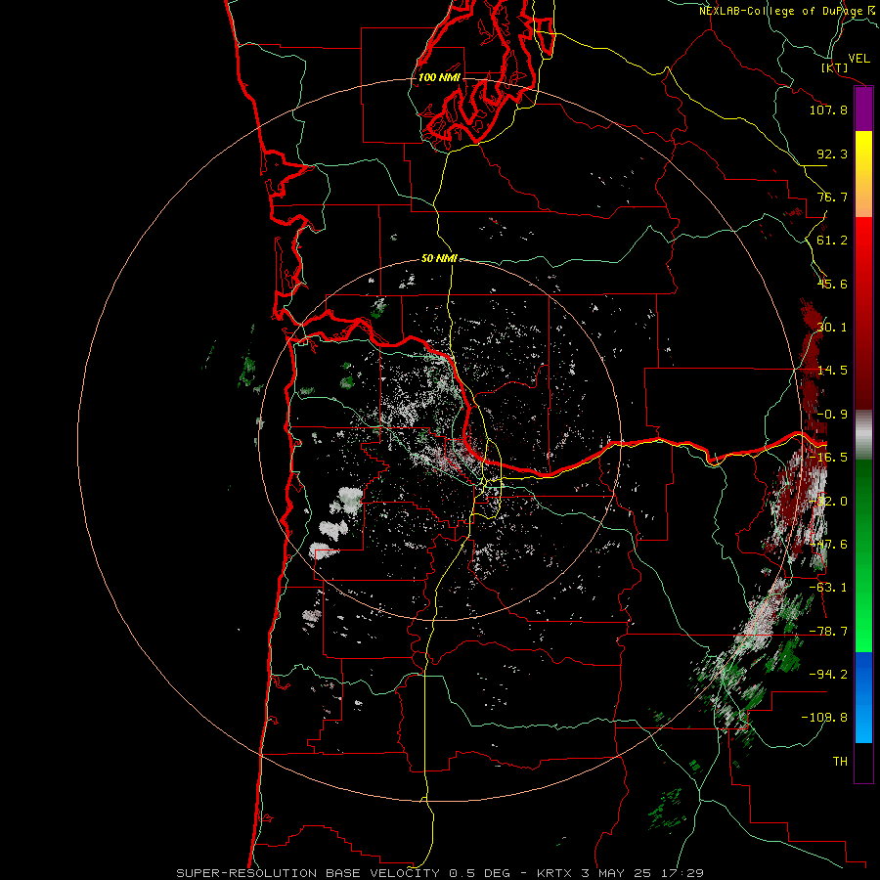880x880 pixels.
Task: Click the -47.6 velocity scale value
Action: pos(828,545)
